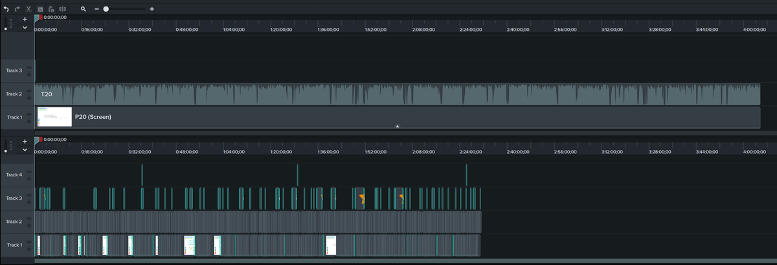Click the magnifier zoom-to-fit icon
Screen dimensions: 777x265
84,9
